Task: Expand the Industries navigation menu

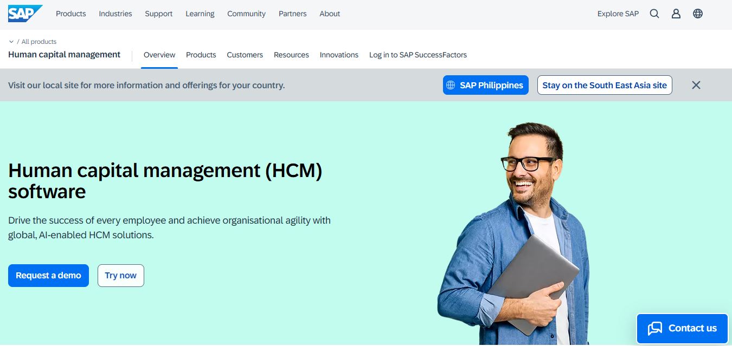Action: (x=115, y=14)
